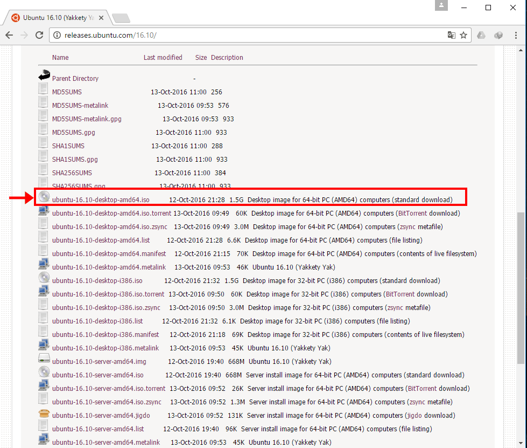The height and width of the screenshot is (448, 527).
Task: Click the ubuntu-16.10-server-amd64.jigdo link
Action: [101, 415]
